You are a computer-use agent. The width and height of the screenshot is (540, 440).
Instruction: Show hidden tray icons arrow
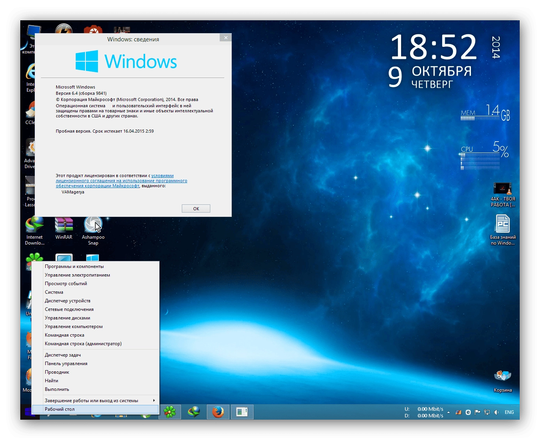click(x=448, y=412)
